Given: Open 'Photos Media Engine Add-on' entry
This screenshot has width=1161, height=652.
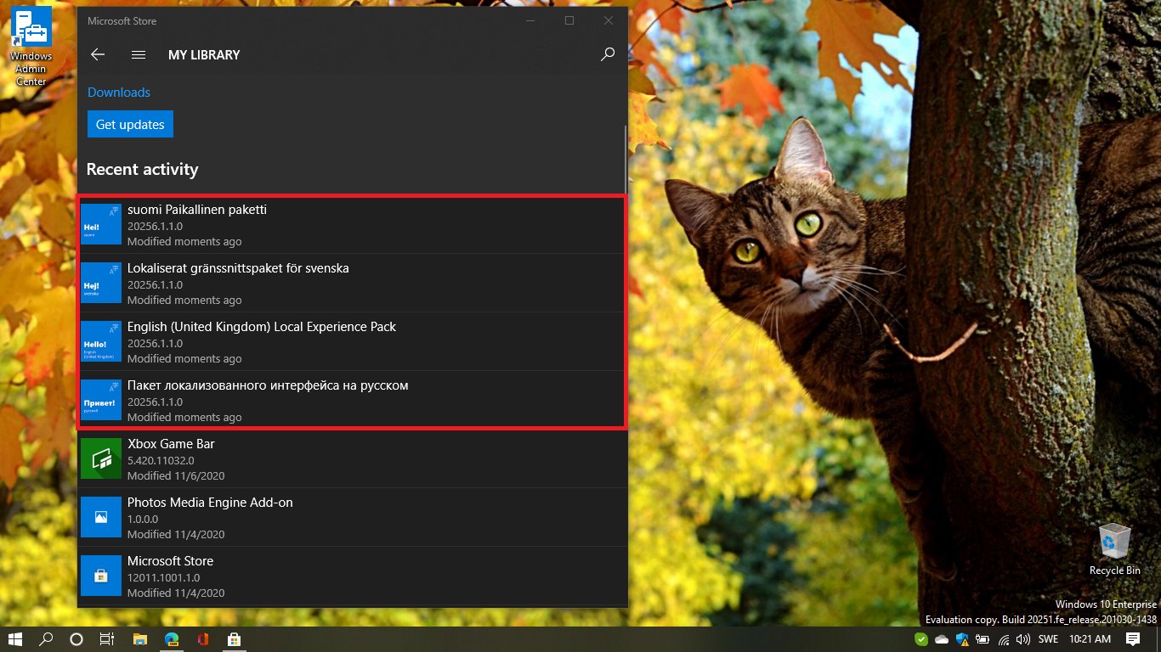Looking at the screenshot, I should [352, 517].
